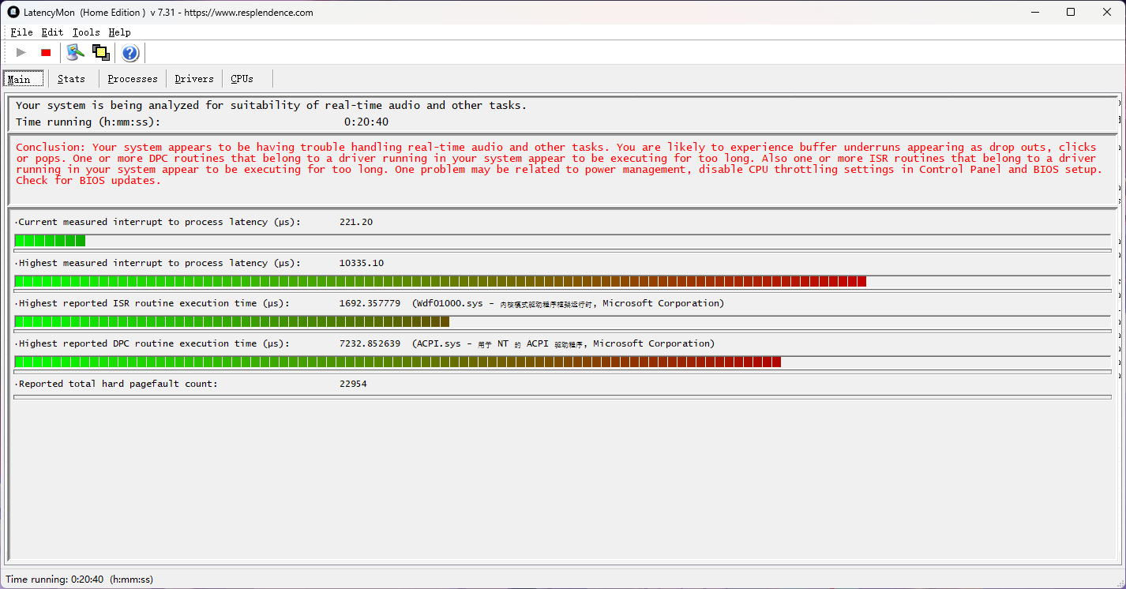Open the options icon with green pencil
The height and width of the screenshot is (589, 1126).
pyautogui.click(x=75, y=53)
